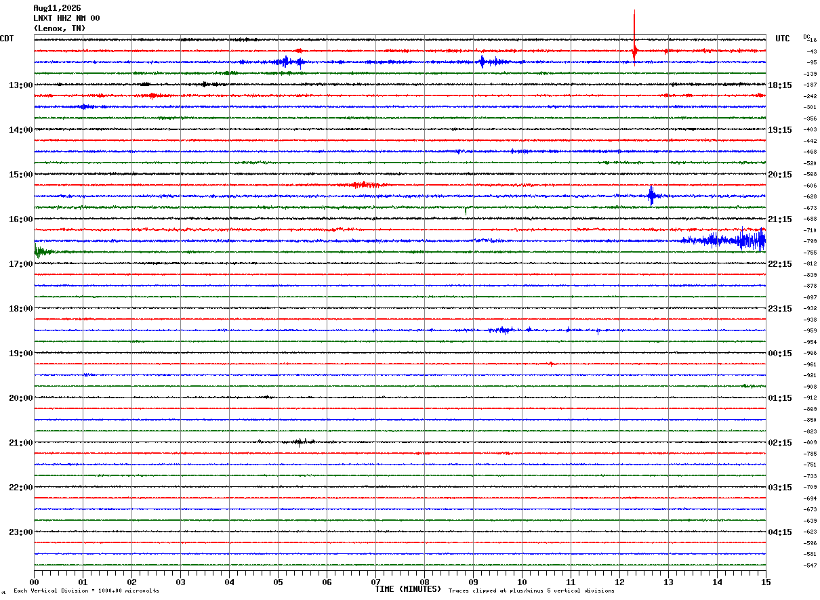The width and height of the screenshot is (820, 600).
Task: Click the Each Vertical Division microvolts note
Action: [x=86, y=591]
